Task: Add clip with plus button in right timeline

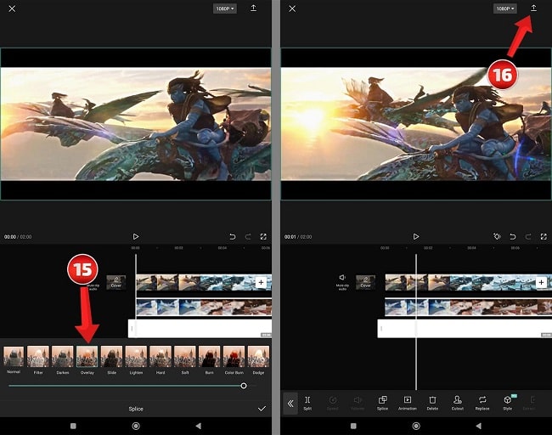Action: (x=541, y=282)
